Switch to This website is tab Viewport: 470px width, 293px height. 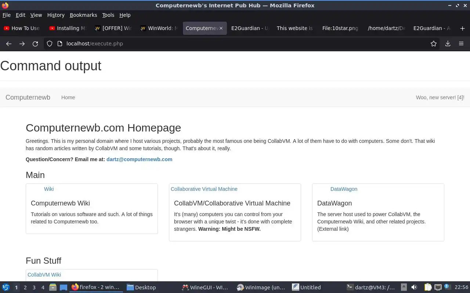[x=295, y=28]
